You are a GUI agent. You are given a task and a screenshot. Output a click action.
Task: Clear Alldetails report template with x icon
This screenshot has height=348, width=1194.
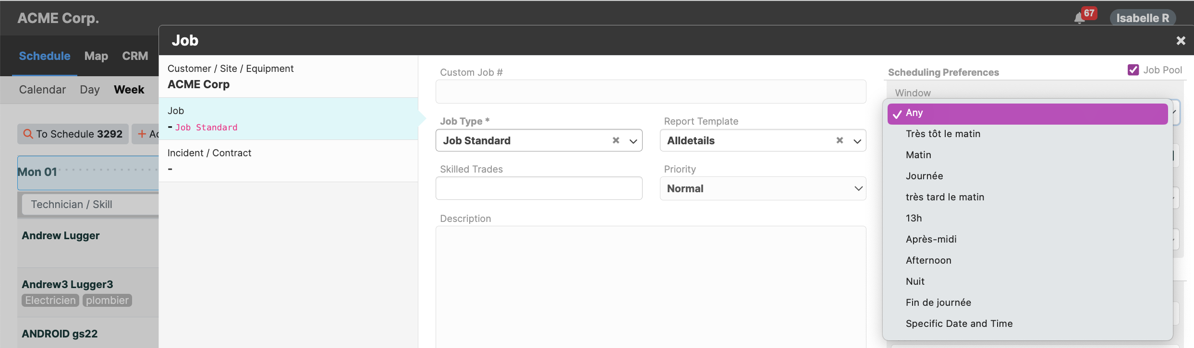pos(840,140)
